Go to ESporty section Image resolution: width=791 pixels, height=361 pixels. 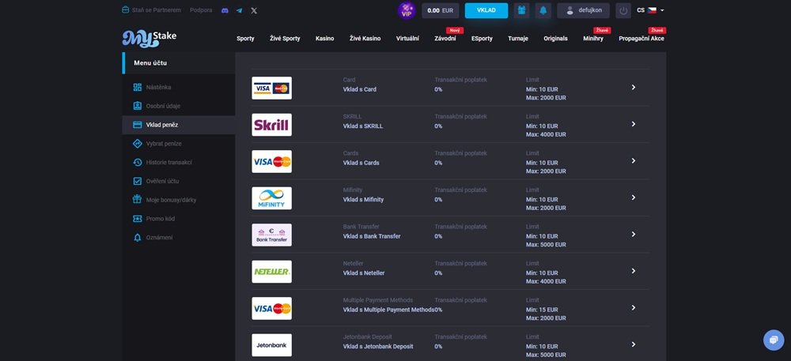482,39
